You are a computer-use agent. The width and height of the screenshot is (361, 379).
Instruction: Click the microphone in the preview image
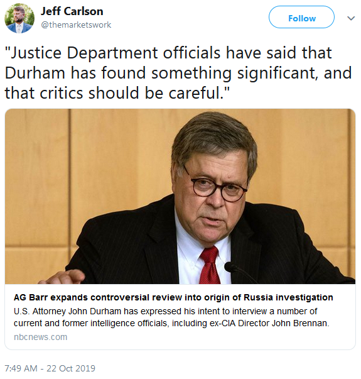click(x=238, y=272)
